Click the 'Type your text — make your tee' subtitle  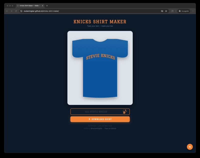click(100, 26)
